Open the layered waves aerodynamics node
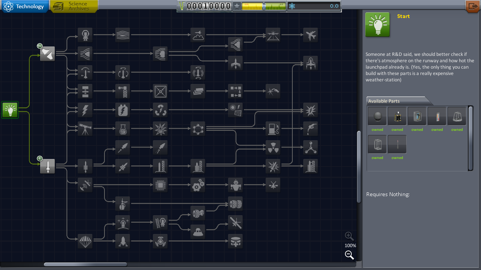The width and height of the screenshot is (481, 270). [123, 35]
